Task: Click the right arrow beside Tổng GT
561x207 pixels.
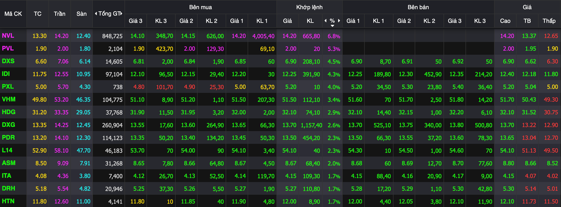Action: (x=123, y=14)
